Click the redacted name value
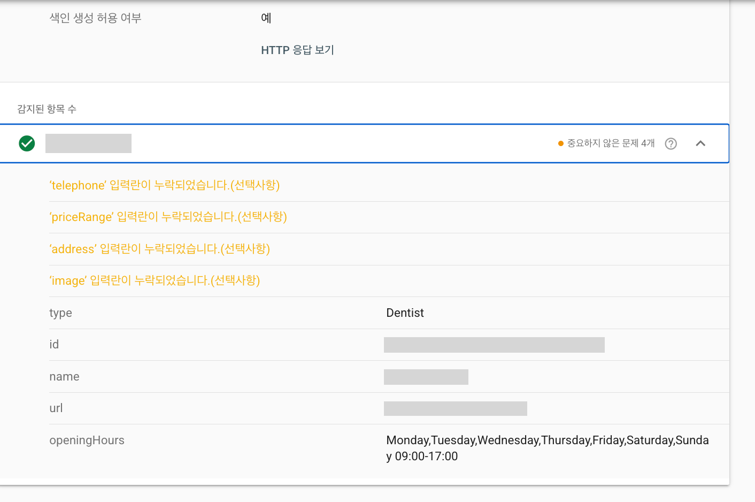 [426, 377]
